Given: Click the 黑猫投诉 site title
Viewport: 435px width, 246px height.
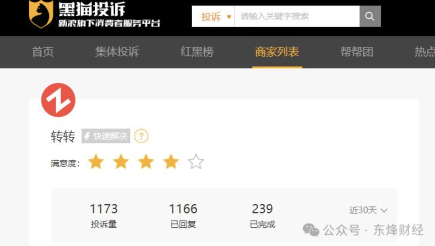Looking at the screenshot, I should pyautogui.click(x=92, y=9).
